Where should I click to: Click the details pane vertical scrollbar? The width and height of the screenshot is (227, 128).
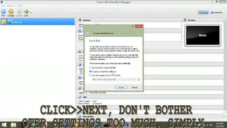tap(226, 68)
